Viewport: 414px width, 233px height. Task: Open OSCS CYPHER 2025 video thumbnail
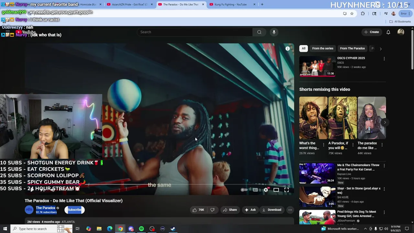(x=317, y=66)
